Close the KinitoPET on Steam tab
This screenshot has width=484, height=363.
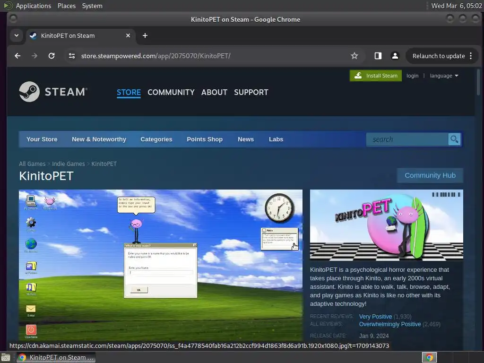coord(128,35)
